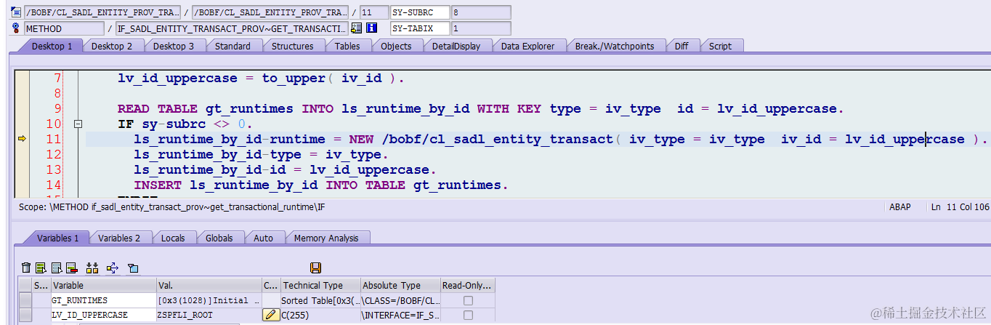
Task: Select the Locals tab
Action: click(x=173, y=238)
